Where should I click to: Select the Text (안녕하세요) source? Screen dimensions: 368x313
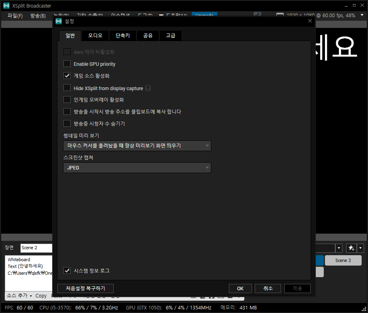click(x=26, y=266)
